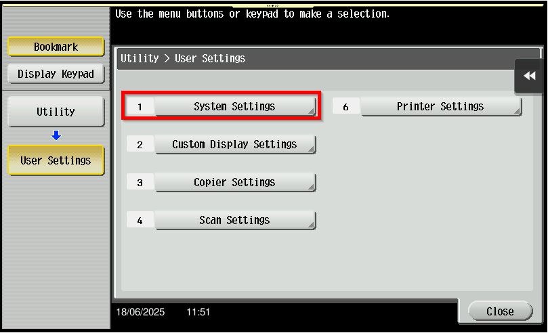Image resolution: width=548 pixels, height=333 pixels.
Task: Click the 11:51 clock display
Action: 198,312
